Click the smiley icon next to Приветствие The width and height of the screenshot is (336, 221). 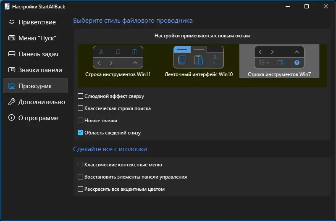[x=12, y=22]
